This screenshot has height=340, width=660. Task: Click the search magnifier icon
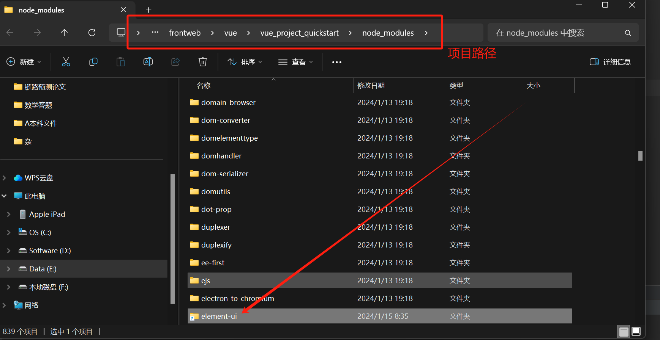pos(628,33)
